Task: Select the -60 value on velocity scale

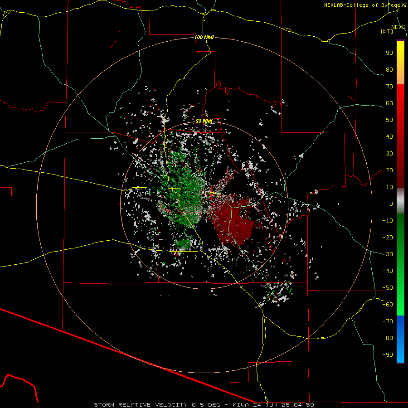Action: click(388, 305)
